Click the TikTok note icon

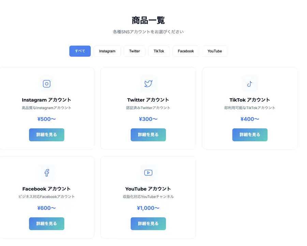[250, 84]
